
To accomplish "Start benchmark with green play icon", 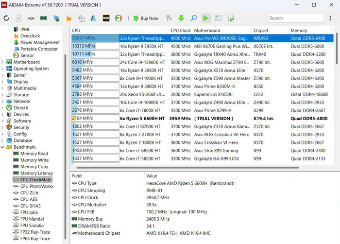I will [x=206, y=18].
